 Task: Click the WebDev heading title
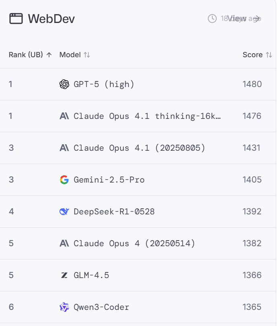[x=51, y=19]
